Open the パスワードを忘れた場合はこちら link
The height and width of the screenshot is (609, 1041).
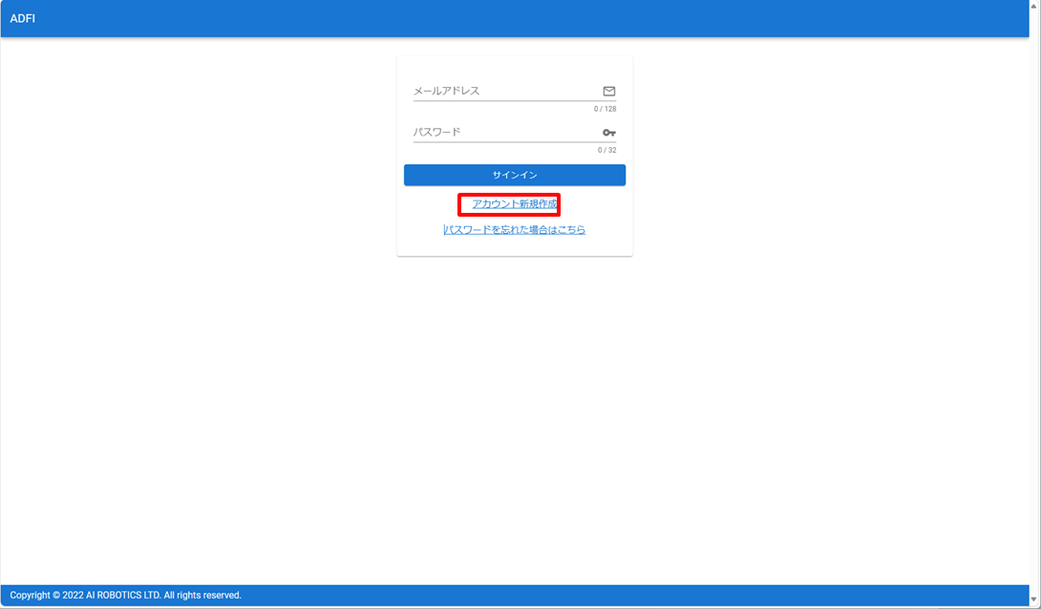[515, 229]
